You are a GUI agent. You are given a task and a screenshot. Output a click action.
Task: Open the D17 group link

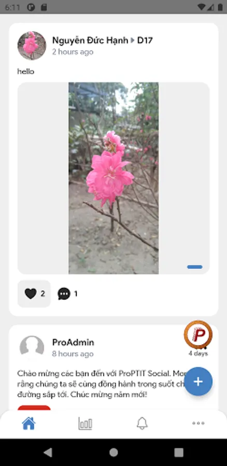[145, 40]
